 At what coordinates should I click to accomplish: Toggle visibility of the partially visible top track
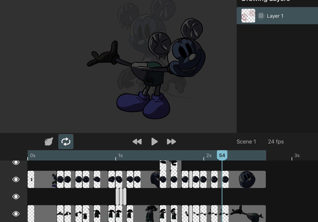pyautogui.click(x=16, y=162)
